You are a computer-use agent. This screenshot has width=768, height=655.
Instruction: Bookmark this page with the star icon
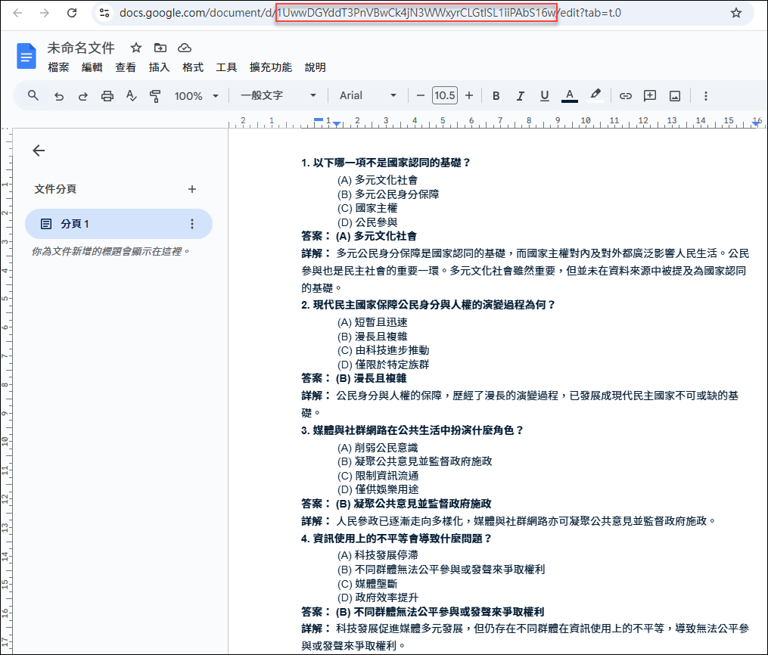[x=735, y=13]
